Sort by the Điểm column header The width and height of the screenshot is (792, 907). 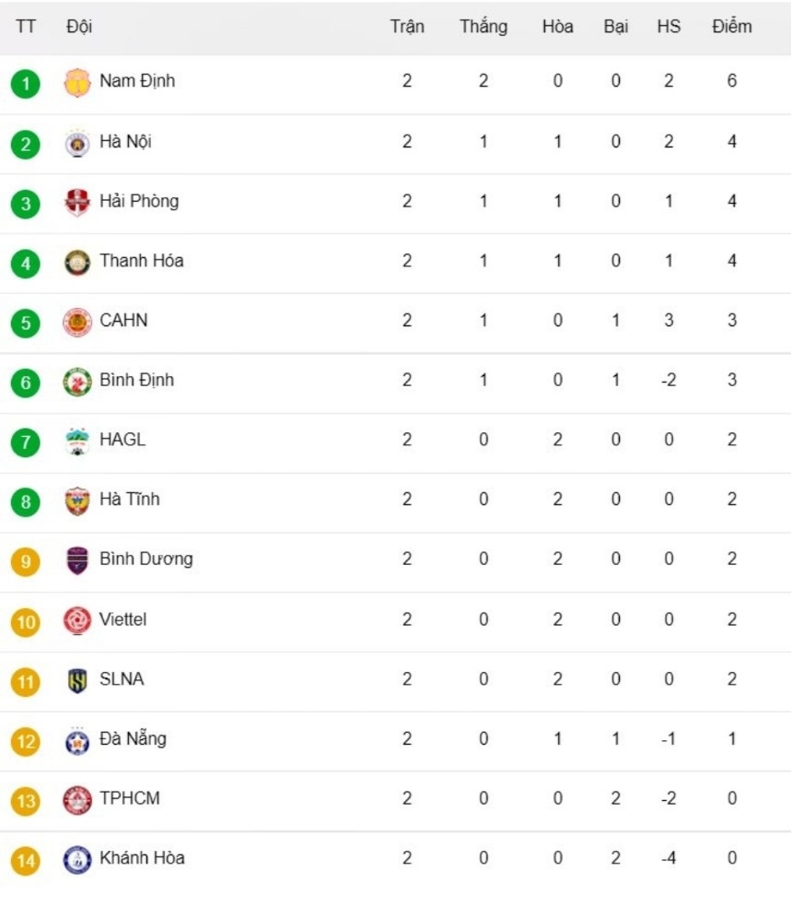[732, 27]
